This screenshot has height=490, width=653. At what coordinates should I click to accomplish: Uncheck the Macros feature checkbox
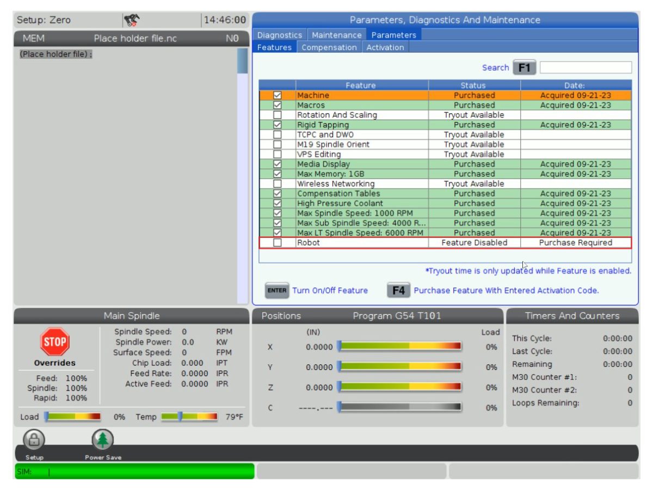tap(278, 105)
